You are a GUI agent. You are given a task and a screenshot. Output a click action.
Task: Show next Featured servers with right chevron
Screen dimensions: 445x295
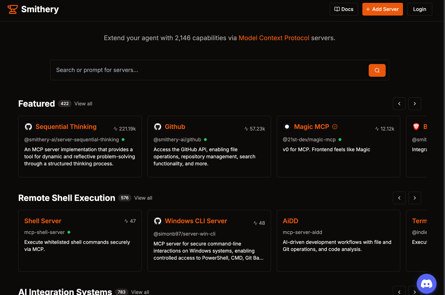point(415,104)
